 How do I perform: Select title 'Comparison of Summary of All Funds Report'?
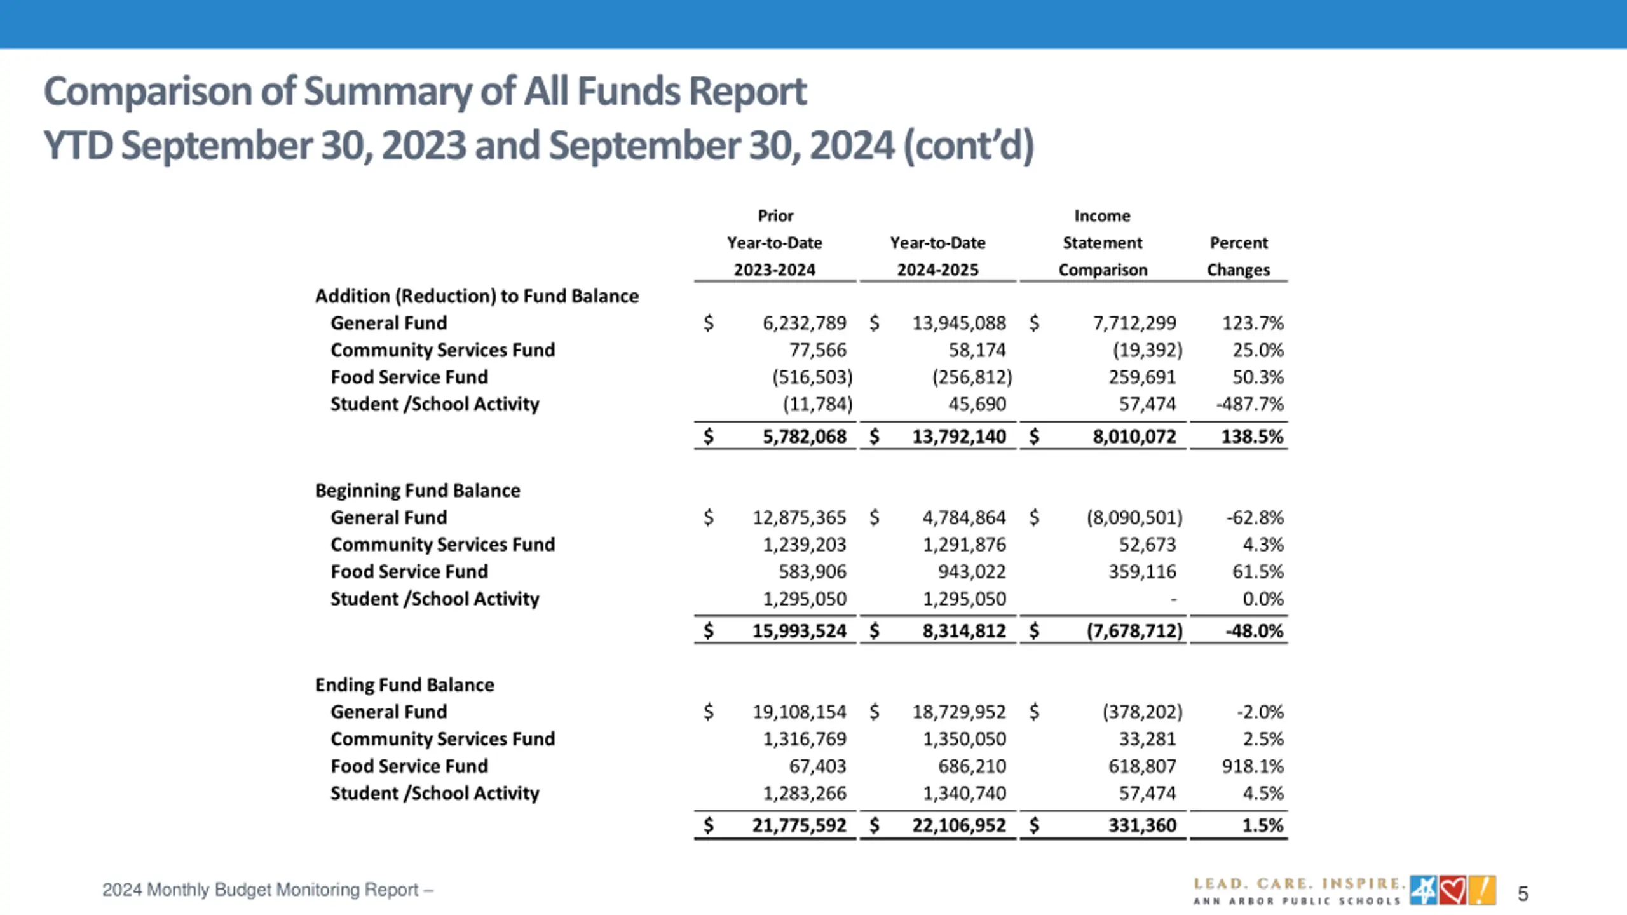(425, 91)
